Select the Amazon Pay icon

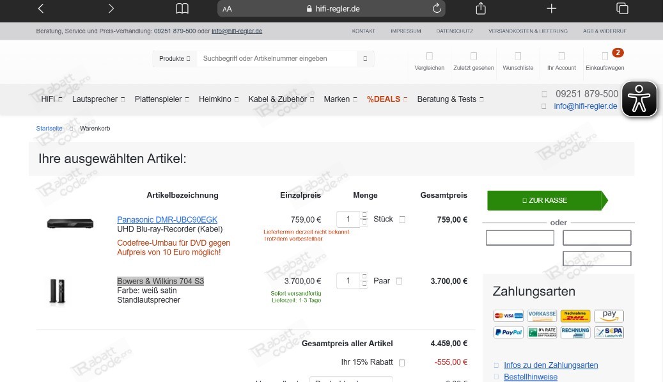coord(609,315)
